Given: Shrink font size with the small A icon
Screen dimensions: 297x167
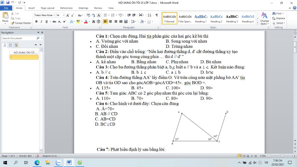Looking at the screenshot, I should tap(73, 15).
